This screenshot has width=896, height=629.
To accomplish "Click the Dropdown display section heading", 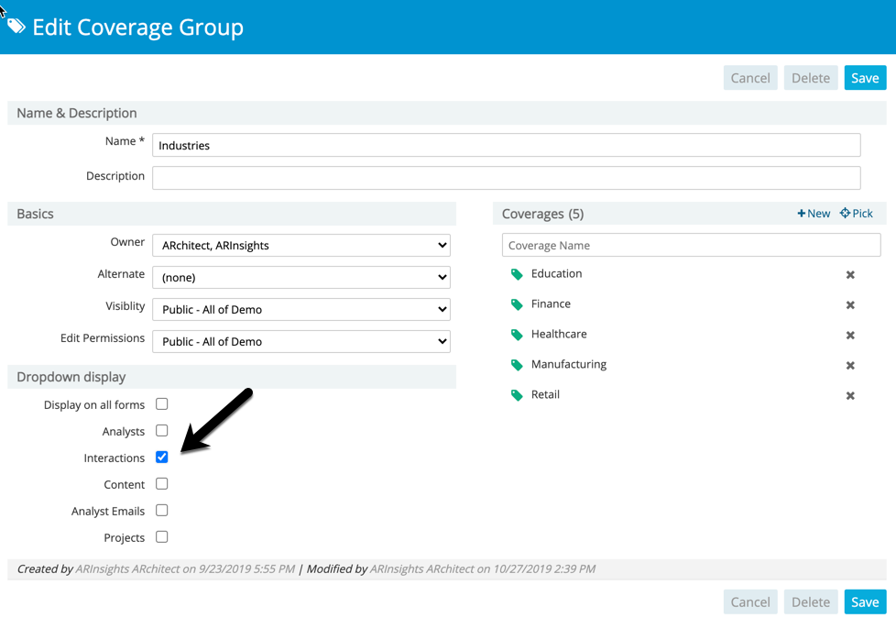I will click(71, 378).
